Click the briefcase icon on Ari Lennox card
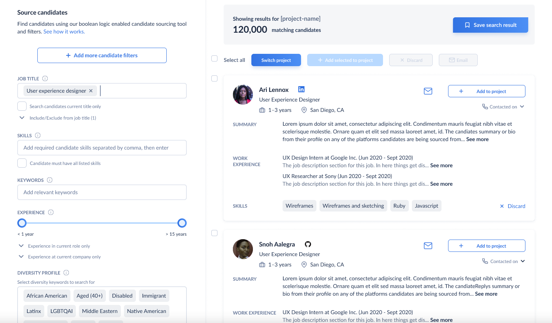 262,110
